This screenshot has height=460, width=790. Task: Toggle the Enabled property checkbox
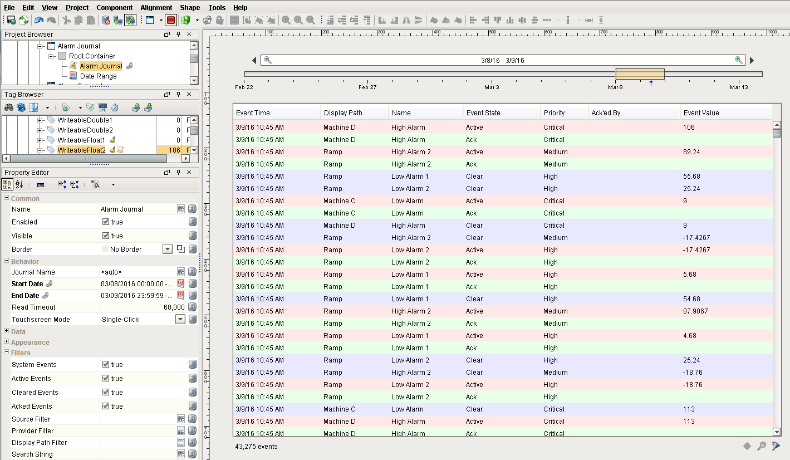pos(105,222)
